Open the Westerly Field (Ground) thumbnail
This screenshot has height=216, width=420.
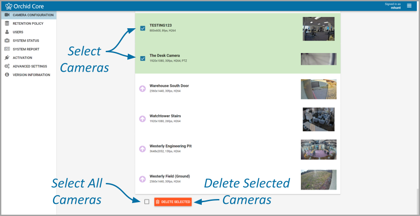point(319,179)
